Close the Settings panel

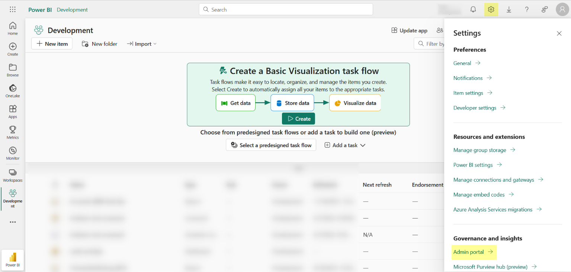pos(559,33)
